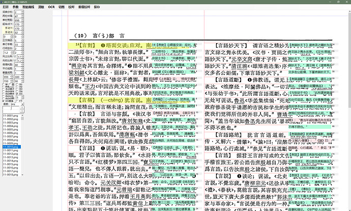This screenshot has height=211, width=351.
Task: Select file 11-0007.png in list
Action: [11, 136]
